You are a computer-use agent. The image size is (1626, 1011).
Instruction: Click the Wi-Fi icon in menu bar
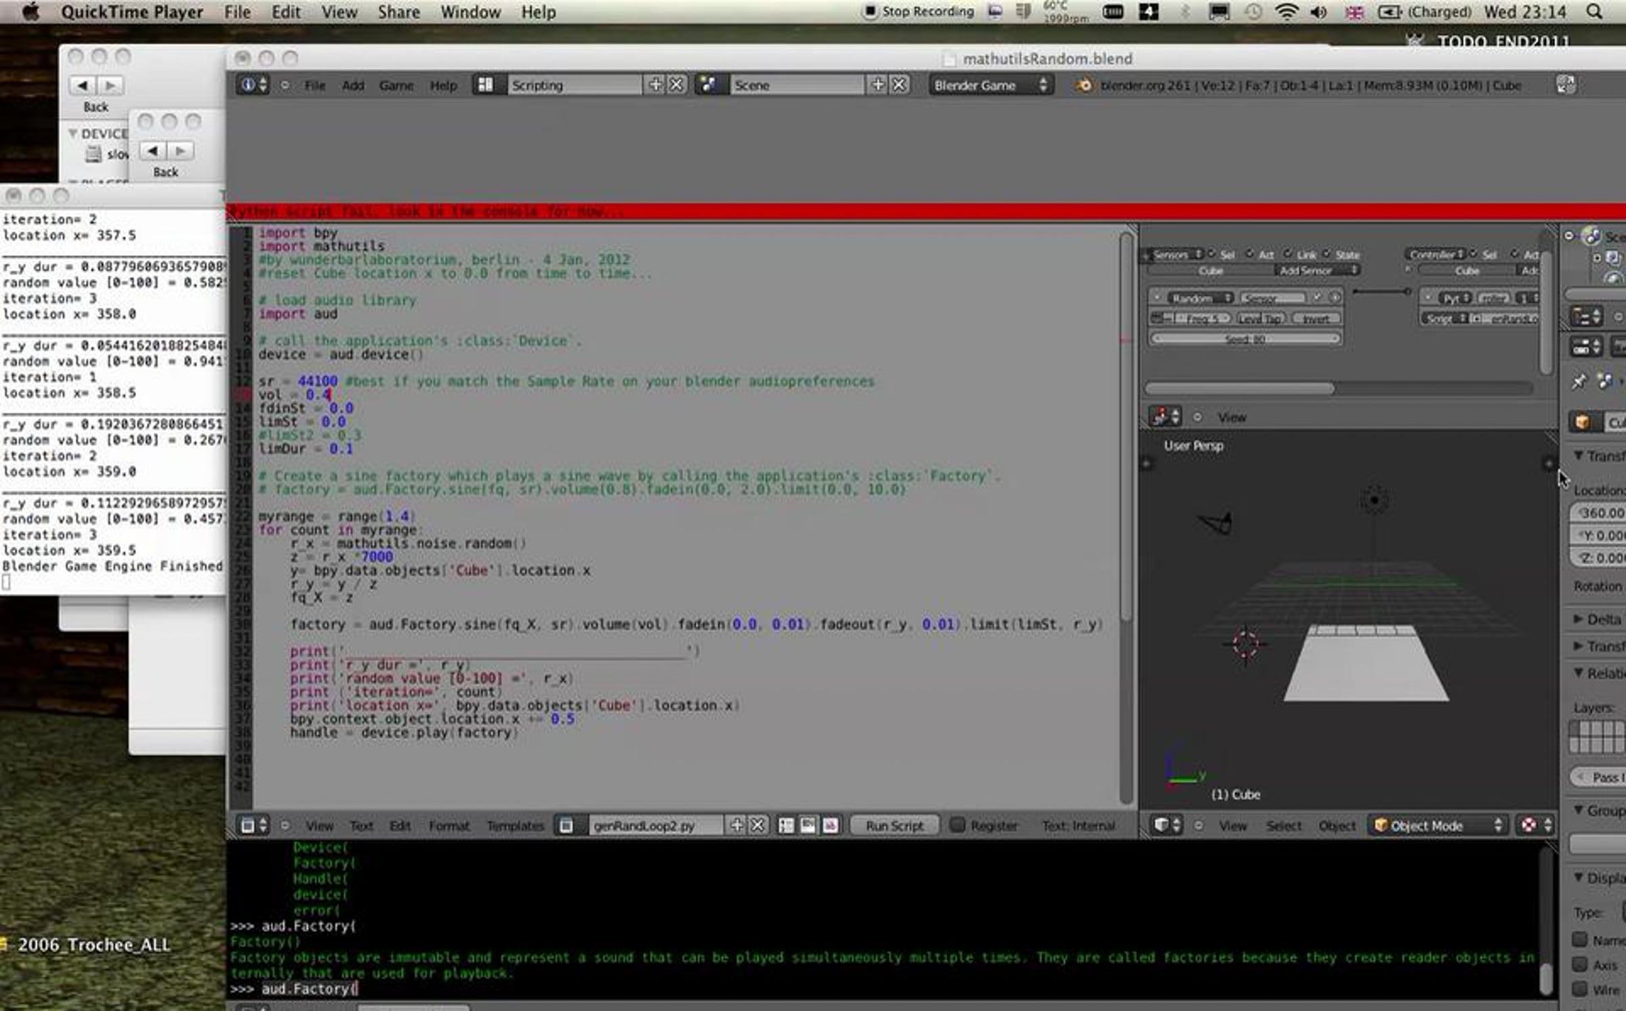click(x=1287, y=12)
